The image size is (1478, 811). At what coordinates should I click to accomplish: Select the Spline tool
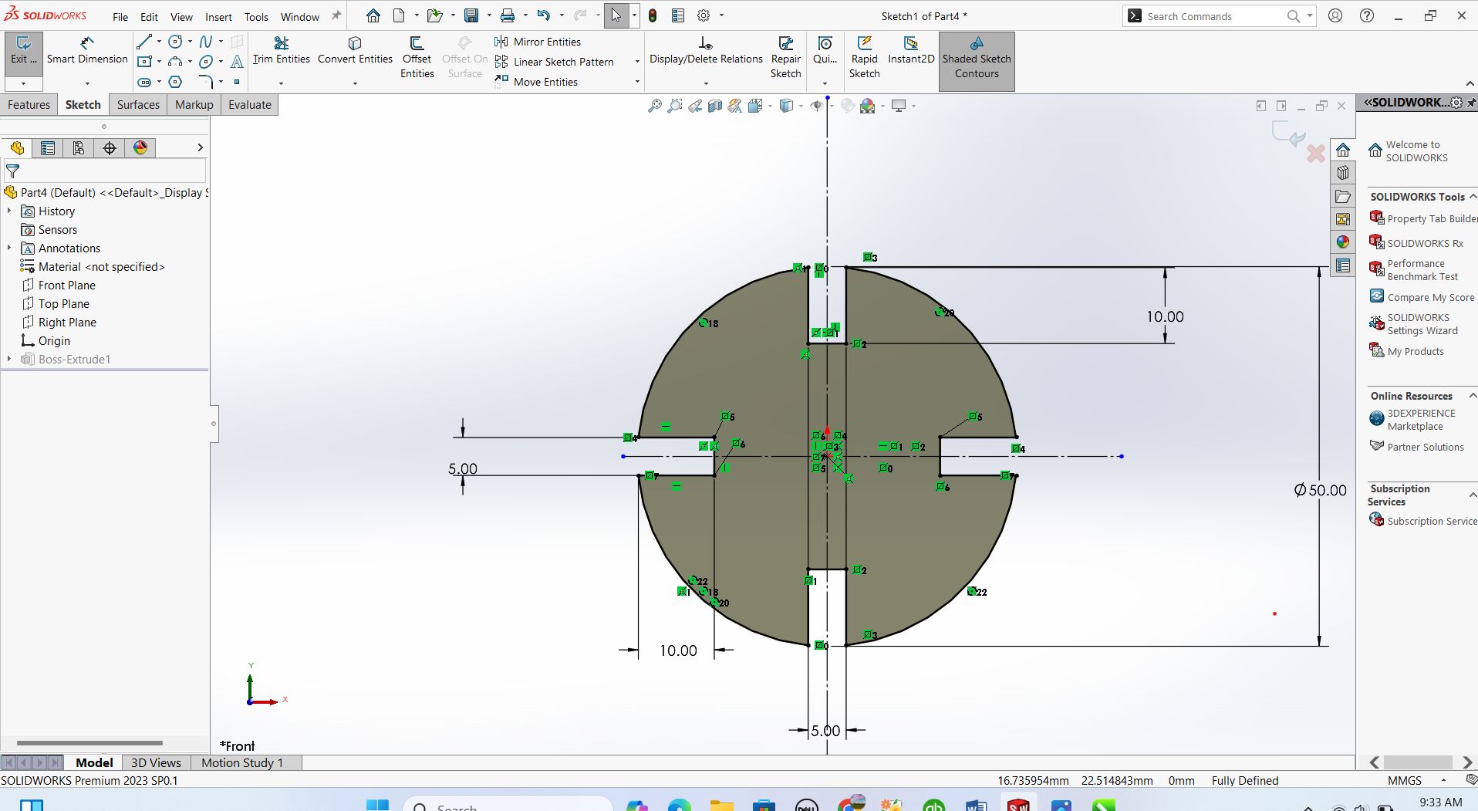point(206,42)
